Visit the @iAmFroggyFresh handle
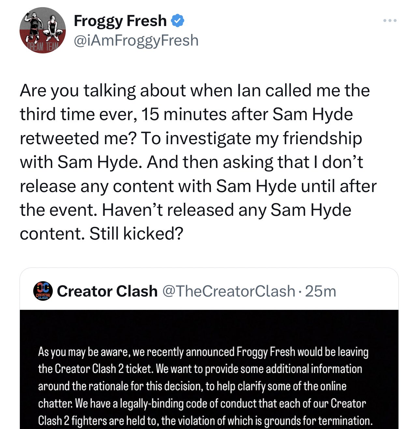The width and height of the screenshot is (418, 429). [136, 40]
